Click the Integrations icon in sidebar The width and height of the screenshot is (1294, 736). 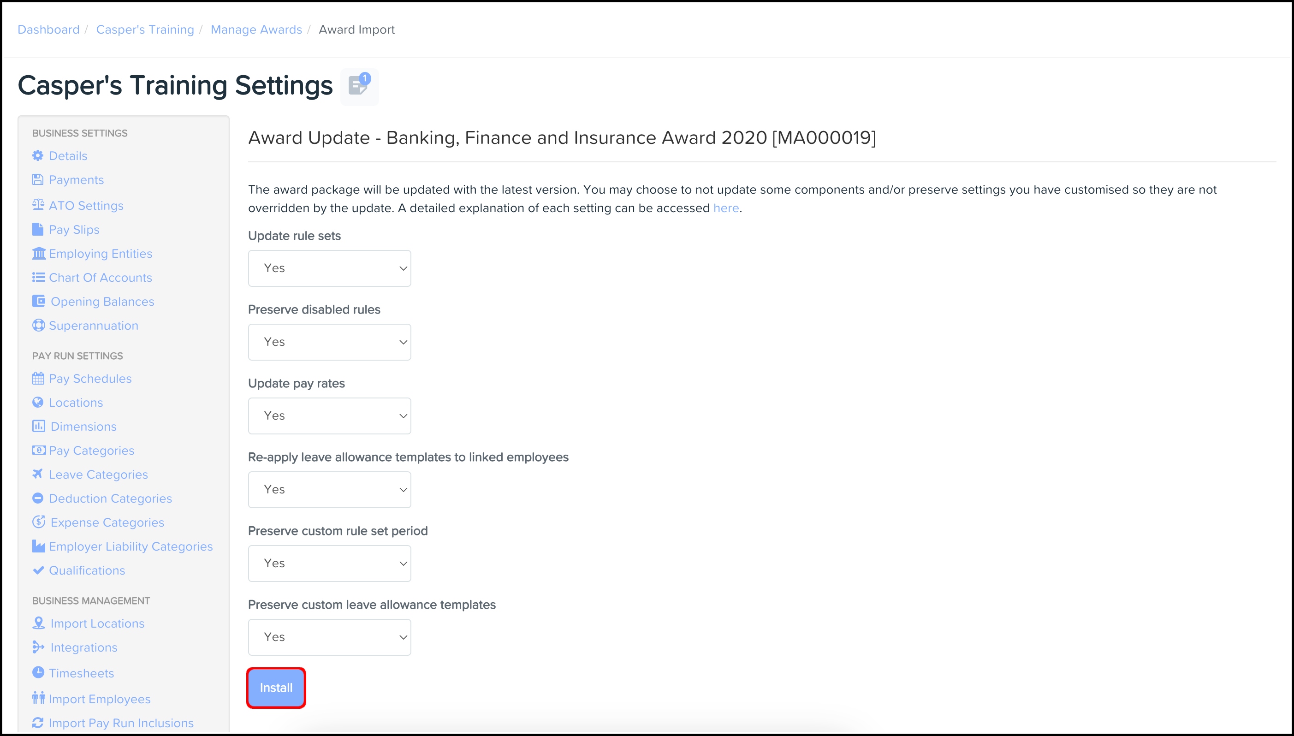point(38,647)
